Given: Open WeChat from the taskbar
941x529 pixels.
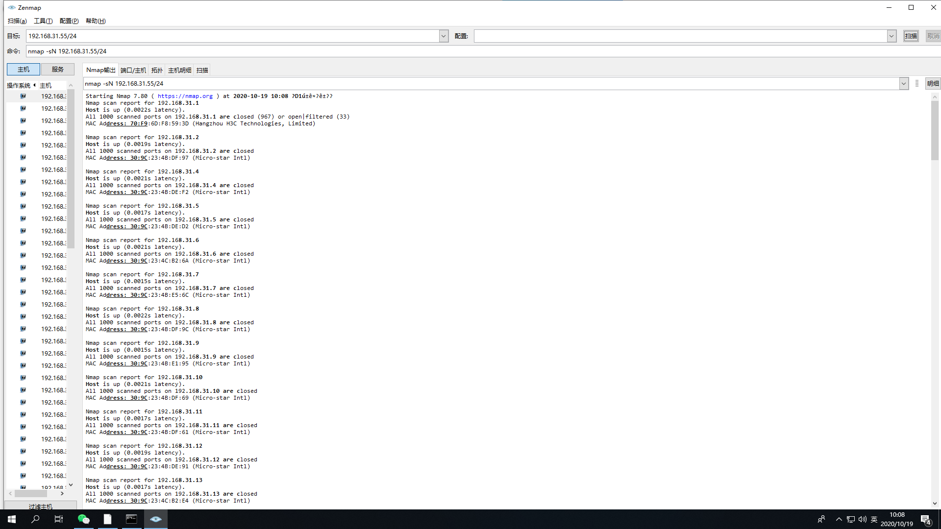Looking at the screenshot, I should pyautogui.click(x=84, y=519).
